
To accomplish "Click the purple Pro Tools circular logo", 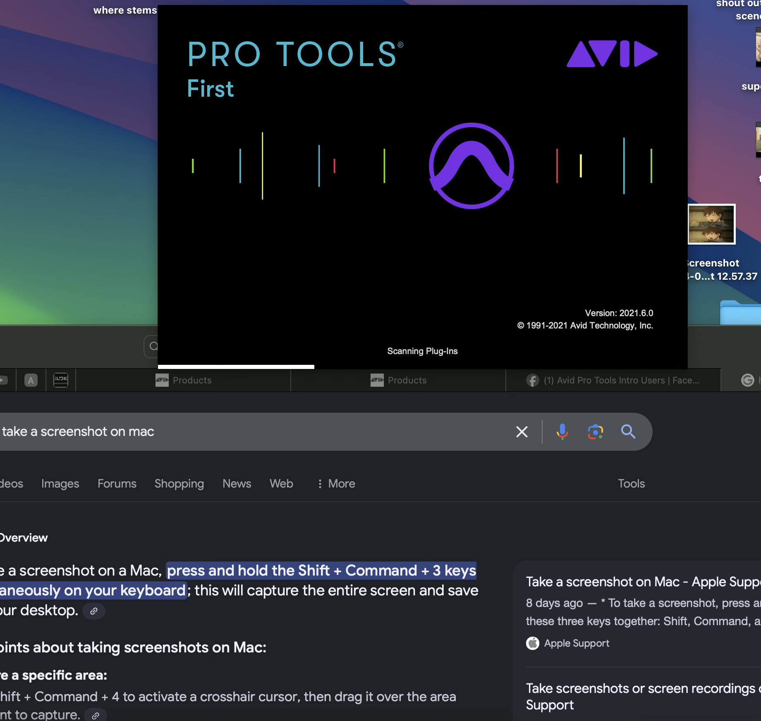I will tap(471, 166).
